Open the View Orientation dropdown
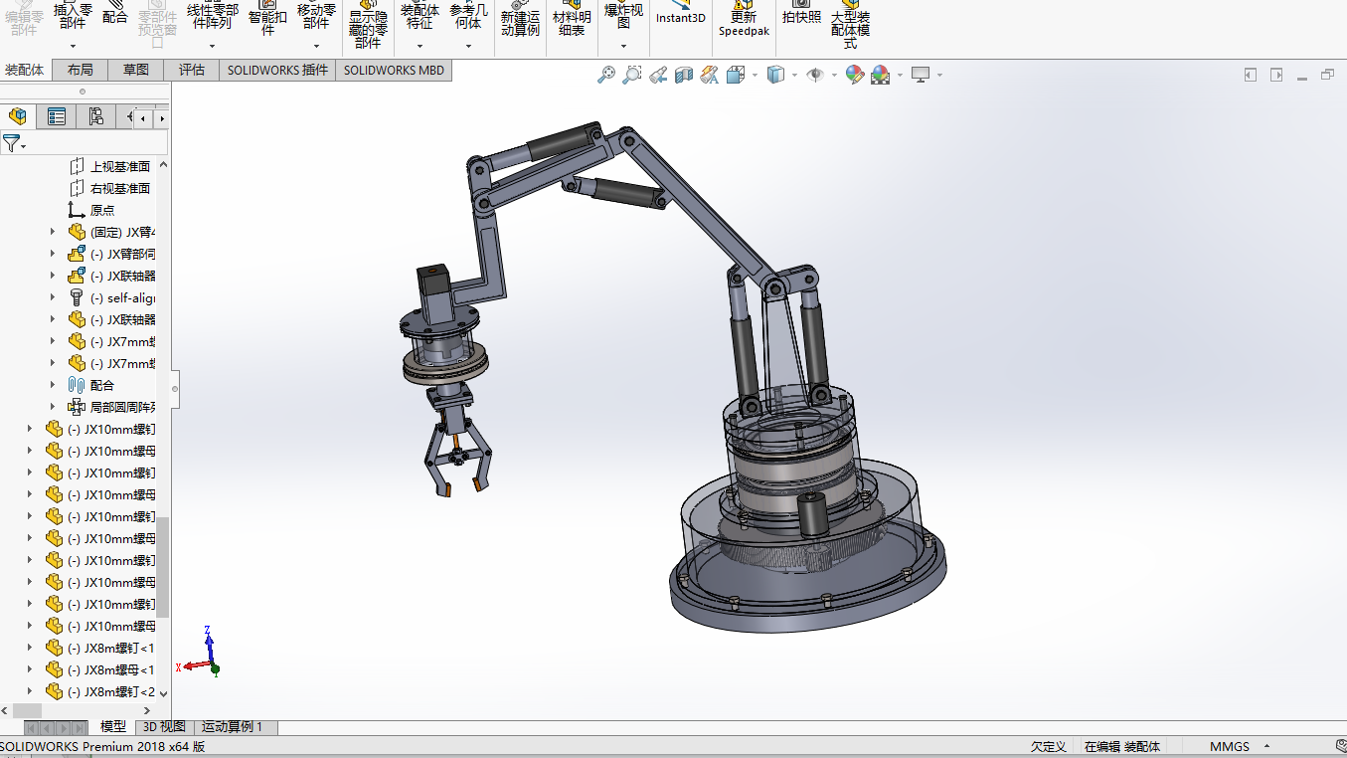This screenshot has height=758, width=1347. click(753, 75)
